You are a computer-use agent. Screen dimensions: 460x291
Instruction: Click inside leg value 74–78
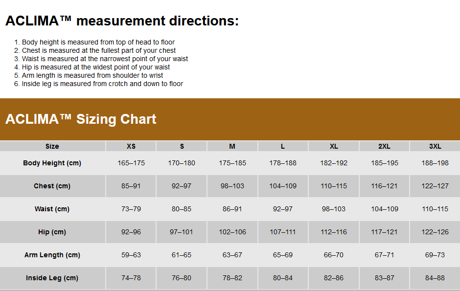coord(131,278)
